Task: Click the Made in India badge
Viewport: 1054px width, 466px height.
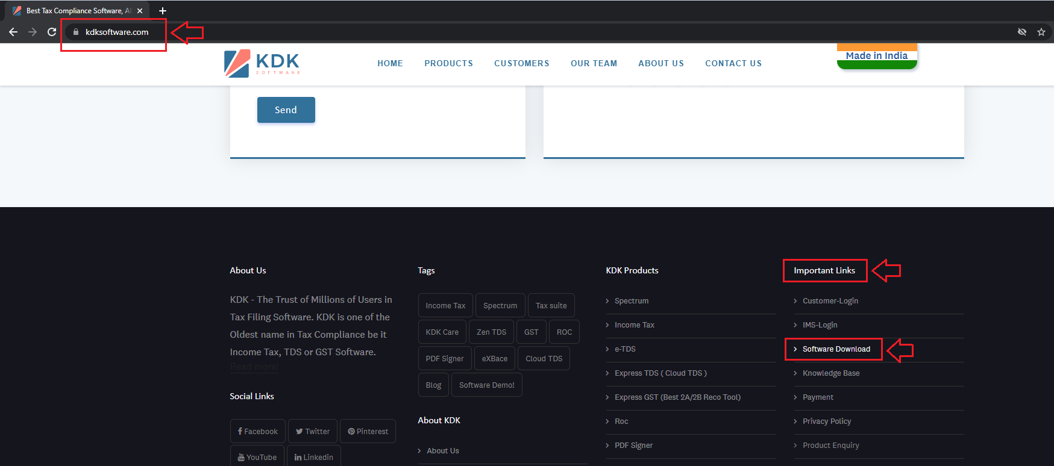Action: (877, 56)
